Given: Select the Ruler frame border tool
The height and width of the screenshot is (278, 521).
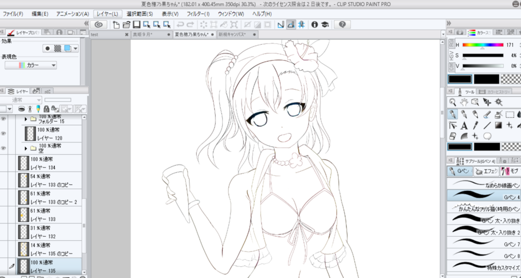Looking at the screenshot, I should (452, 125).
